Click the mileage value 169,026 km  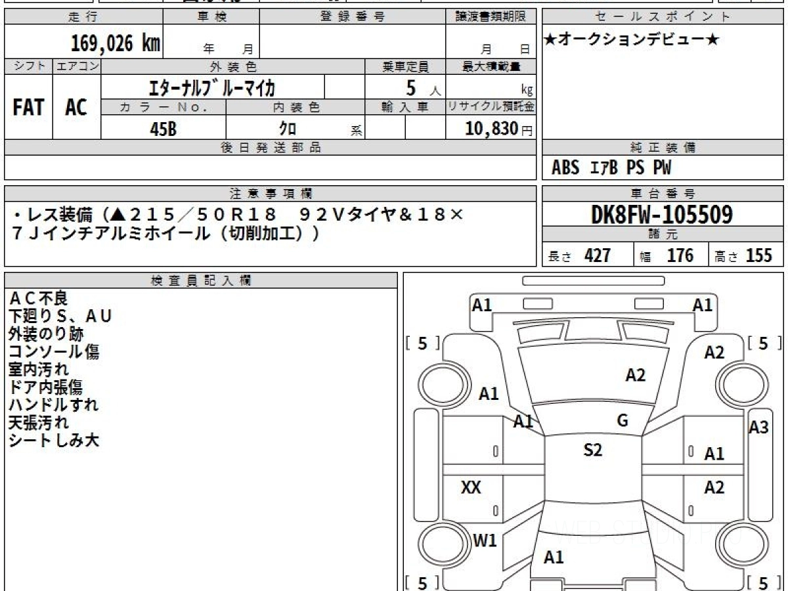pos(116,43)
